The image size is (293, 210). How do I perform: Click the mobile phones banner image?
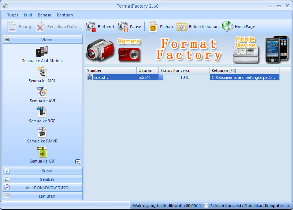[277, 50]
